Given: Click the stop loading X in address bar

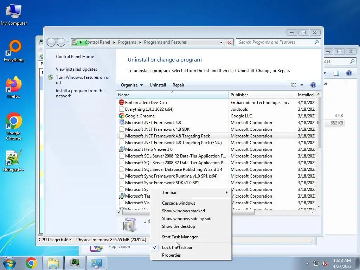Looking at the screenshot, I should [x=229, y=43].
